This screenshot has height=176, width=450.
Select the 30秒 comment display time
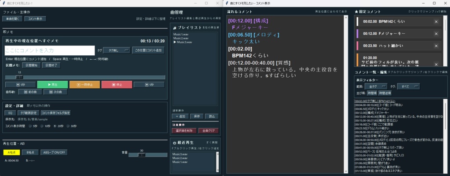point(72,126)
